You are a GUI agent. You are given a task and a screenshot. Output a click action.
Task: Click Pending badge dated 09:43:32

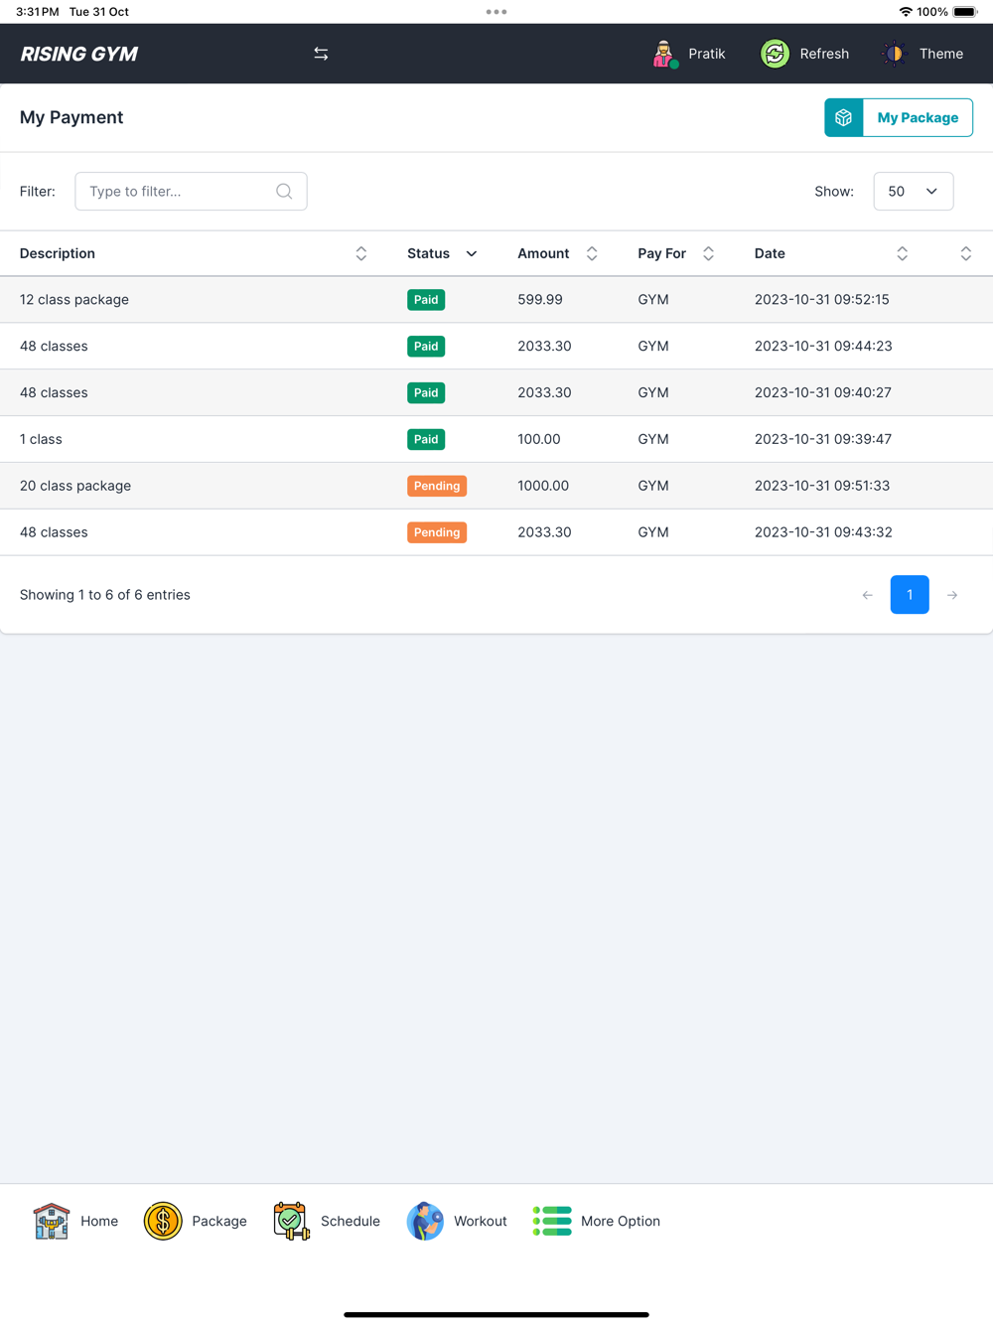click(437, 532)
